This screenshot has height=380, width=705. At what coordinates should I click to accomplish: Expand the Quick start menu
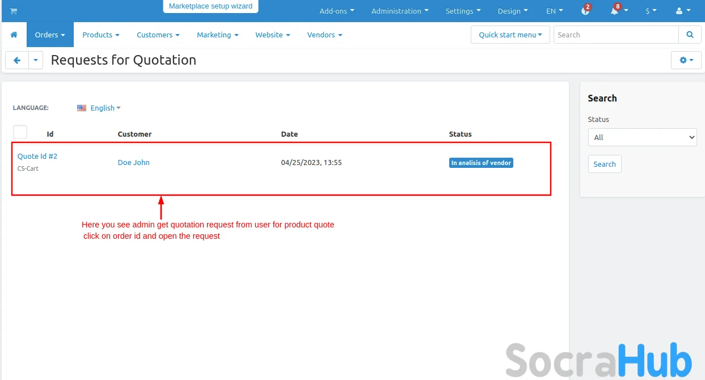coord(510,35)
